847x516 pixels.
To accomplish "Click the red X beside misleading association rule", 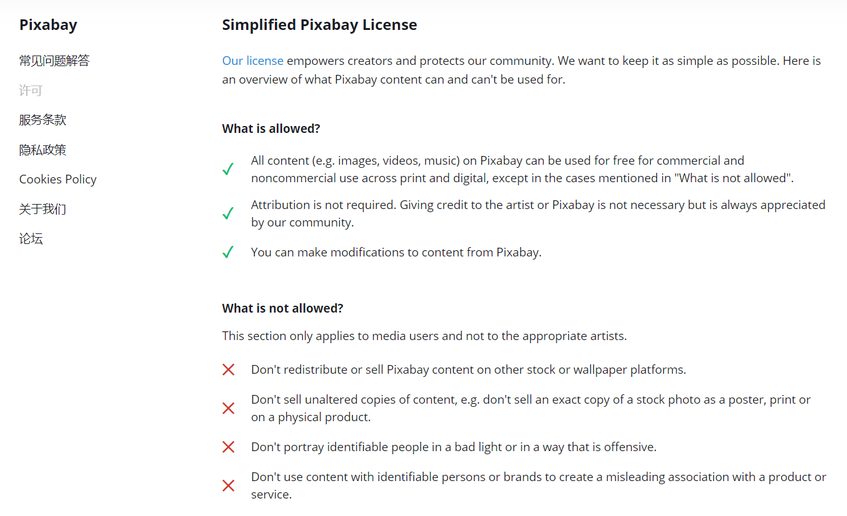I will tap(229, 486).
